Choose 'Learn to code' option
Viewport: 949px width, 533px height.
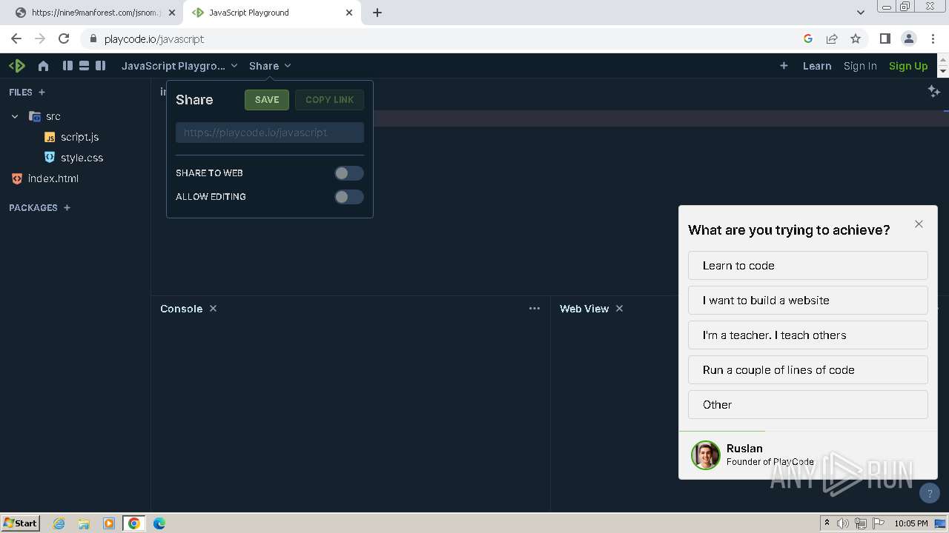click(x=808, y=265)
